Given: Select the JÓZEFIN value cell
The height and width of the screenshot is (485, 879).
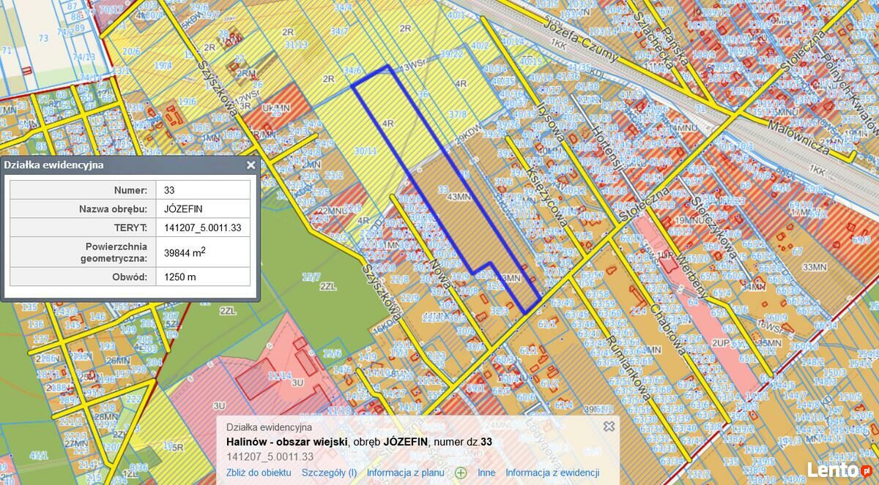Looking at the screenshot, I should tap(203, 208).
